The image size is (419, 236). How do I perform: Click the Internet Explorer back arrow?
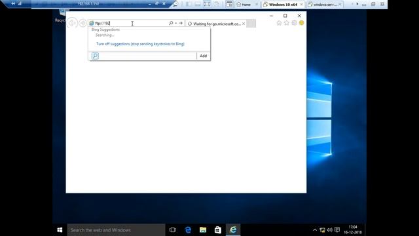(x=72, y=23)
